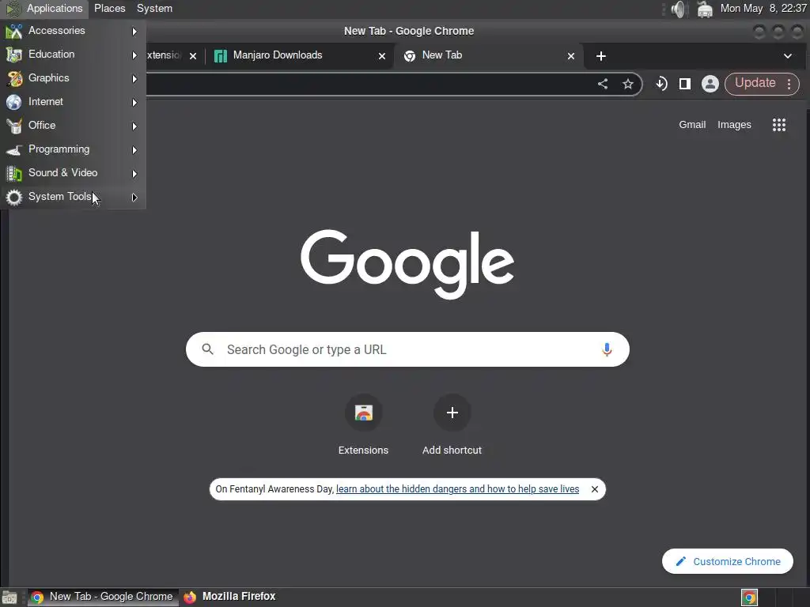Image resolution: width=810 pixels, height=607 pixels.
Task: Click the Education category icon
Action: [x=14, y=55]
